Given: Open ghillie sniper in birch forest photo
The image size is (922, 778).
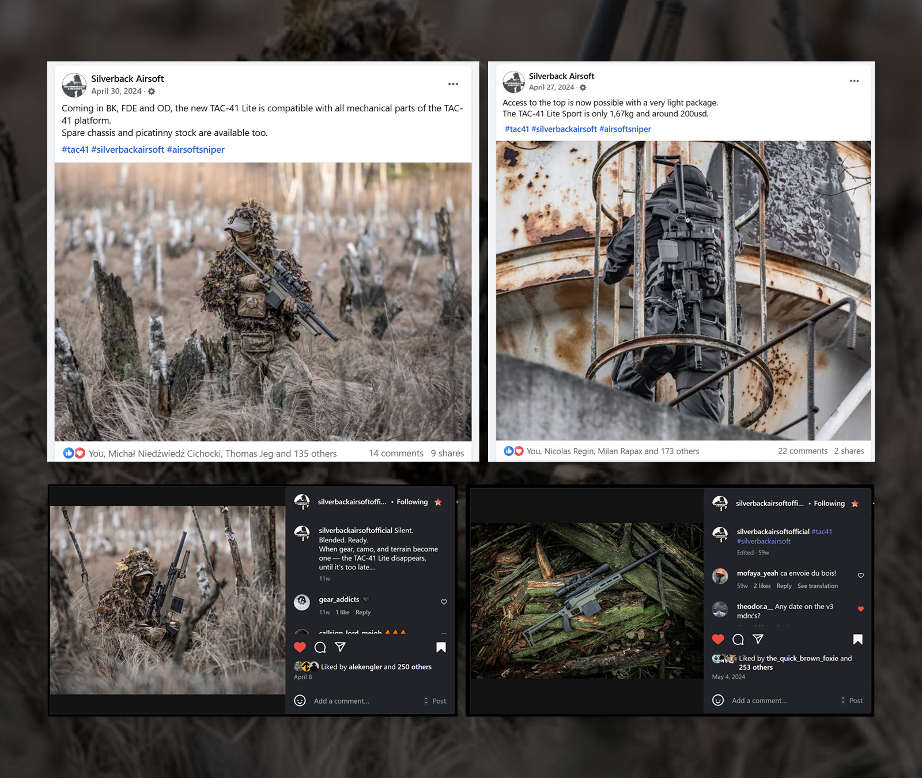Looking at the screenshot, I should (x=263, y=302).
